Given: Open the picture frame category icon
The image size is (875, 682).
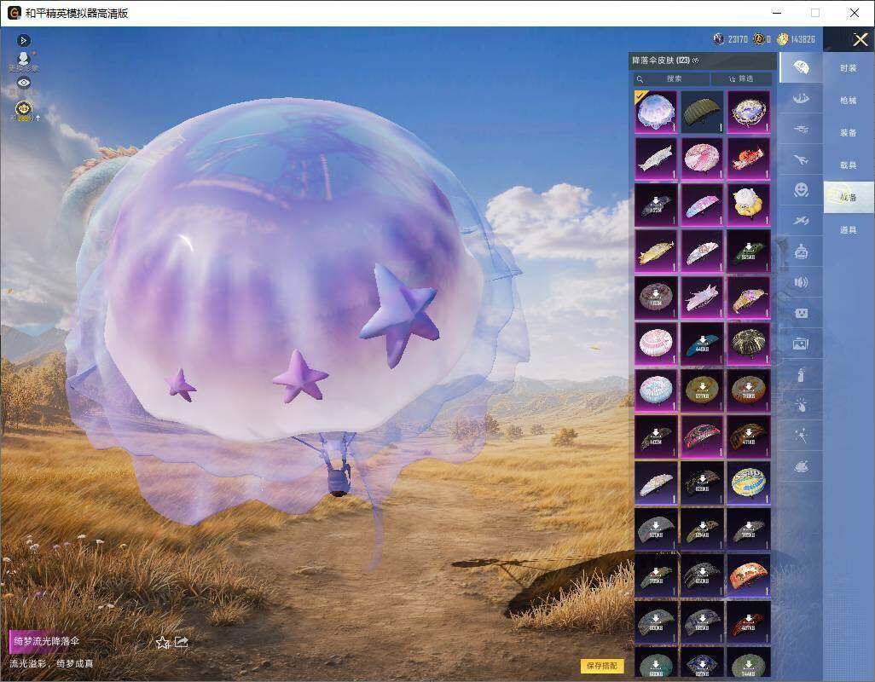Looking at the screenshot, I should pyautogui.click(x=801, y=344).
